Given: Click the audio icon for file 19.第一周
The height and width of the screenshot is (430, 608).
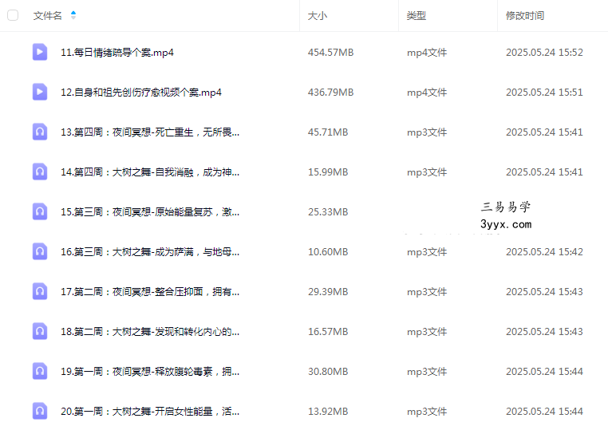Looking at the screenshot, I should (x=40, y=372).
